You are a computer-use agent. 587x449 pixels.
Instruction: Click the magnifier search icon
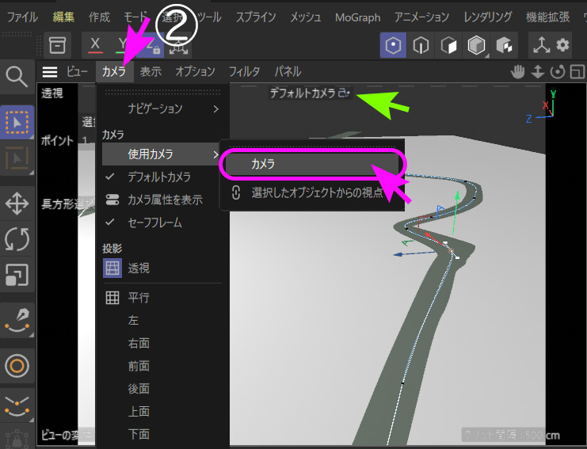17,77
